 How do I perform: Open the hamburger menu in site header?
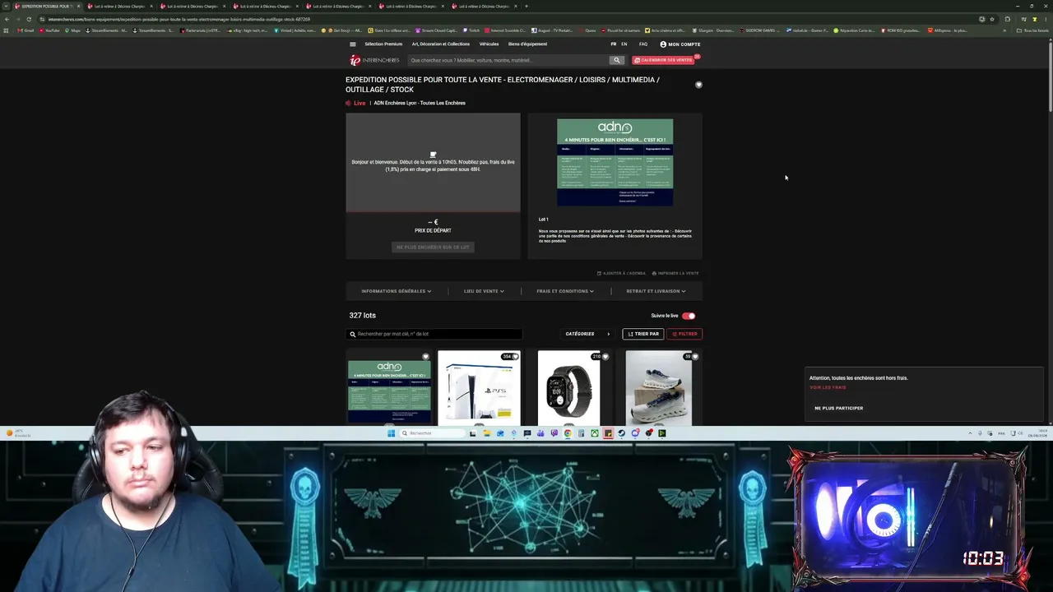point(353,44)
